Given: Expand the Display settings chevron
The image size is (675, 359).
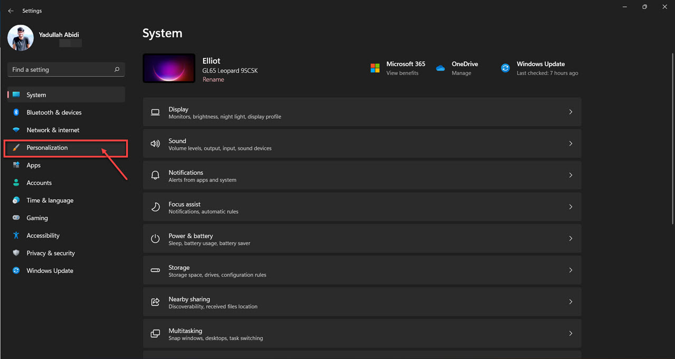Looking at the screenshot, I should tap(571, 112).
